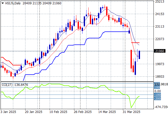Click the OHLC values 20409 21135 20409 21060
This screenshot has width=168, height=115.
coord(42,3)
